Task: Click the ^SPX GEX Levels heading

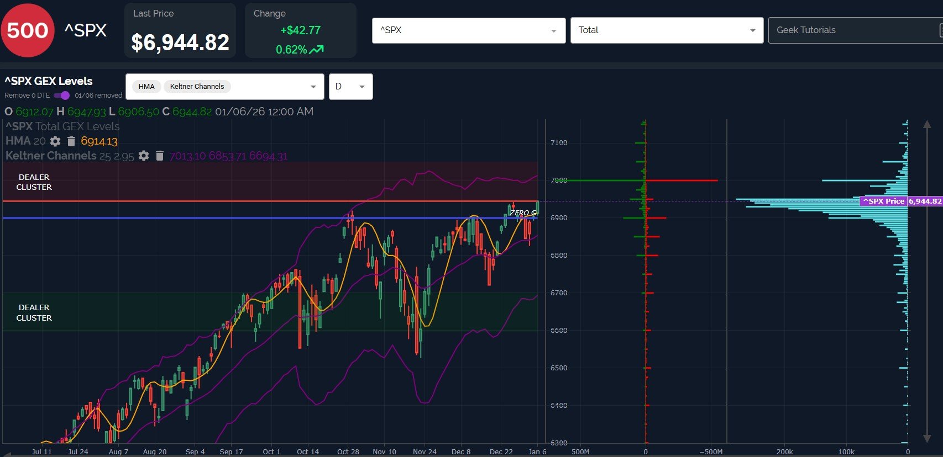Action: coord(49,81)
